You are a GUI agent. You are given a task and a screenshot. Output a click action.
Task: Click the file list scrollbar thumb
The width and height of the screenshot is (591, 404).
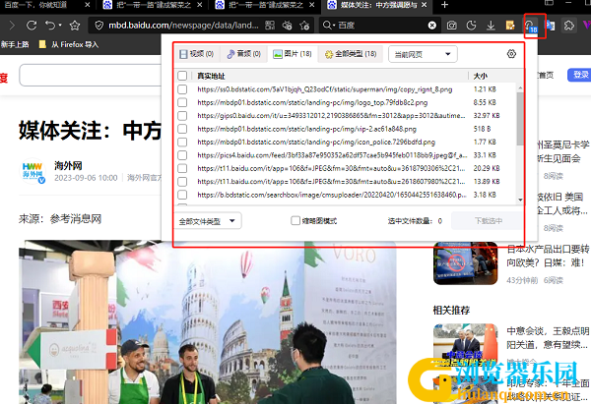[x=520, y=118]
